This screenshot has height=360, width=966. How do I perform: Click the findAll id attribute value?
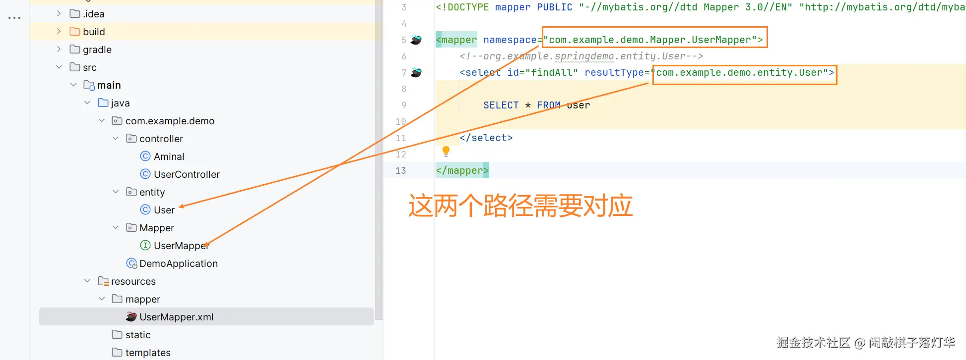(552, 72)
